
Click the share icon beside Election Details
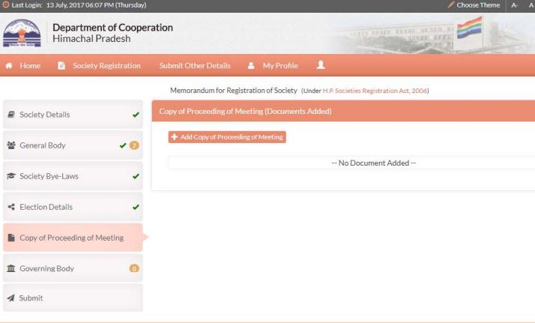tap(11, 207)
